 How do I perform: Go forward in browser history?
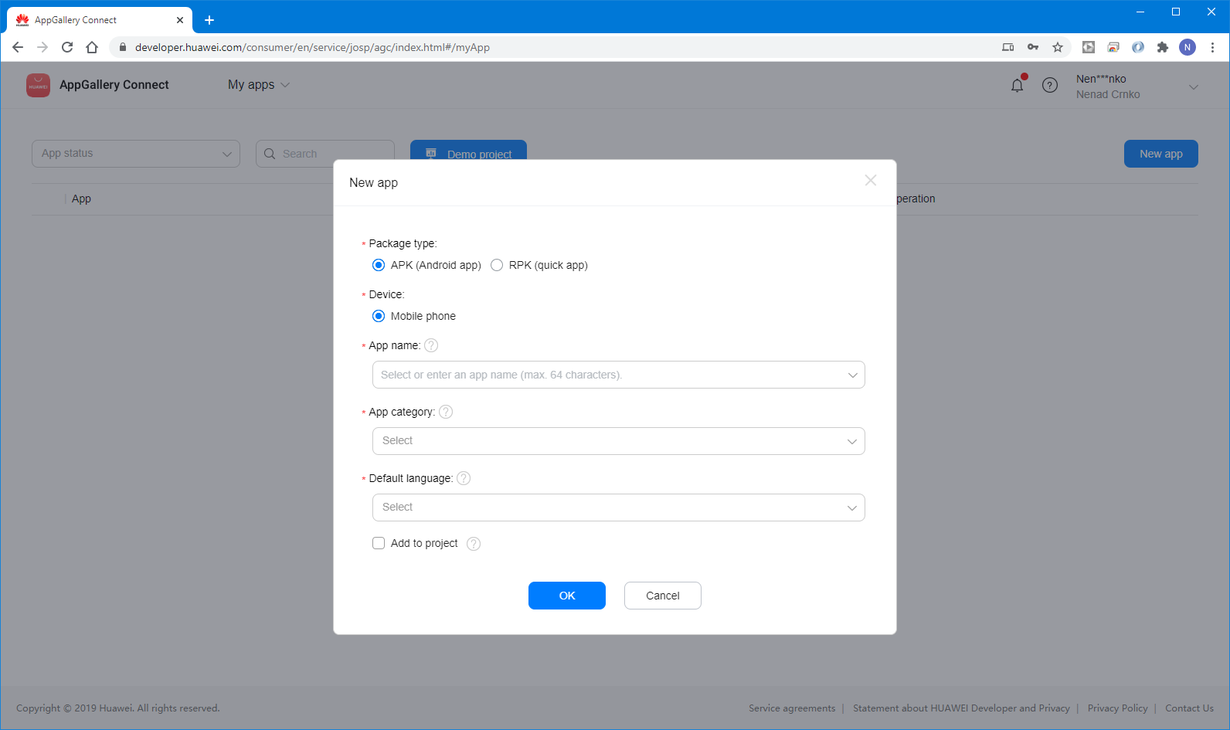pos(42,47)
